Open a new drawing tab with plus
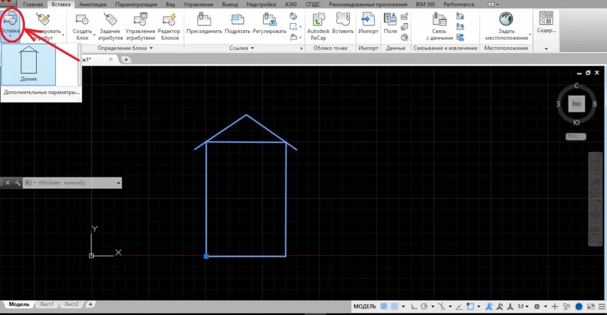This screenshot has width=607, height=315. 126,60
